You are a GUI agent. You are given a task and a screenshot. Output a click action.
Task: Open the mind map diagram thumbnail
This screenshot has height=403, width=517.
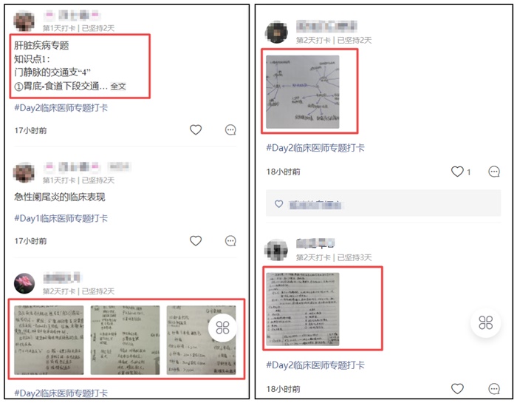303,92
